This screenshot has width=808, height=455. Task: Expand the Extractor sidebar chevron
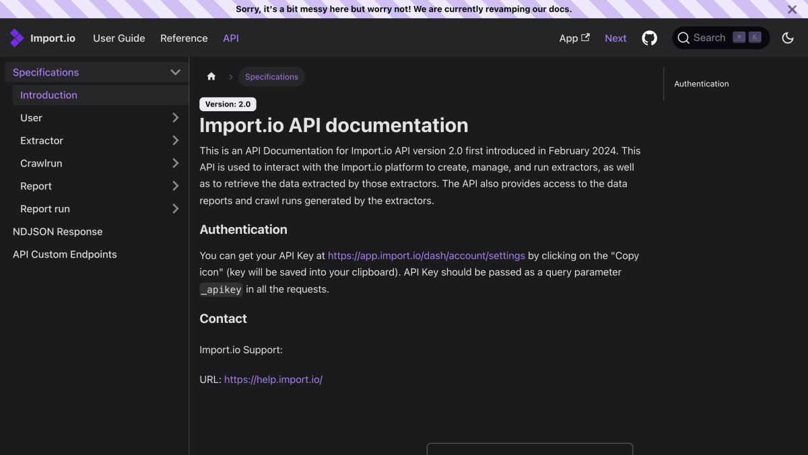tap(175, 141)
